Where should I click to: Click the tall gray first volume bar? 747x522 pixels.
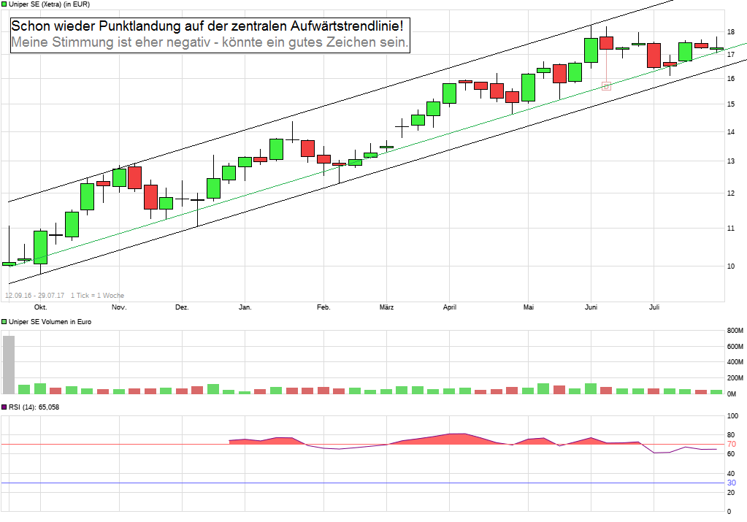click(9, 365)
